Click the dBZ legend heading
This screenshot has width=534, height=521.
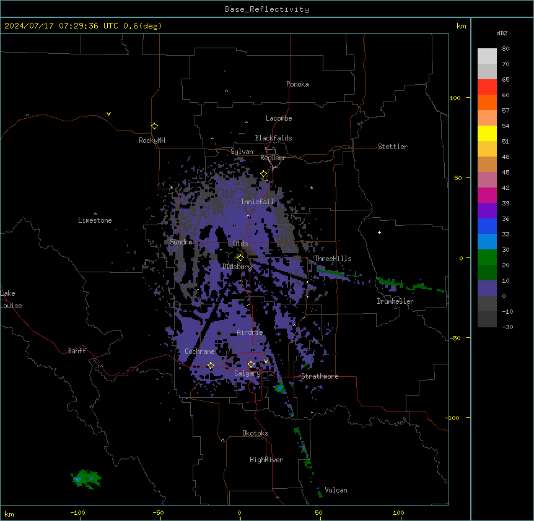[x=502, y=33]
